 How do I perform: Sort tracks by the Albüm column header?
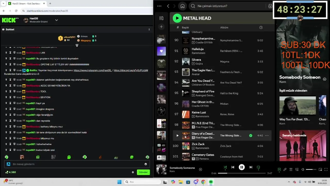point(224,27)
